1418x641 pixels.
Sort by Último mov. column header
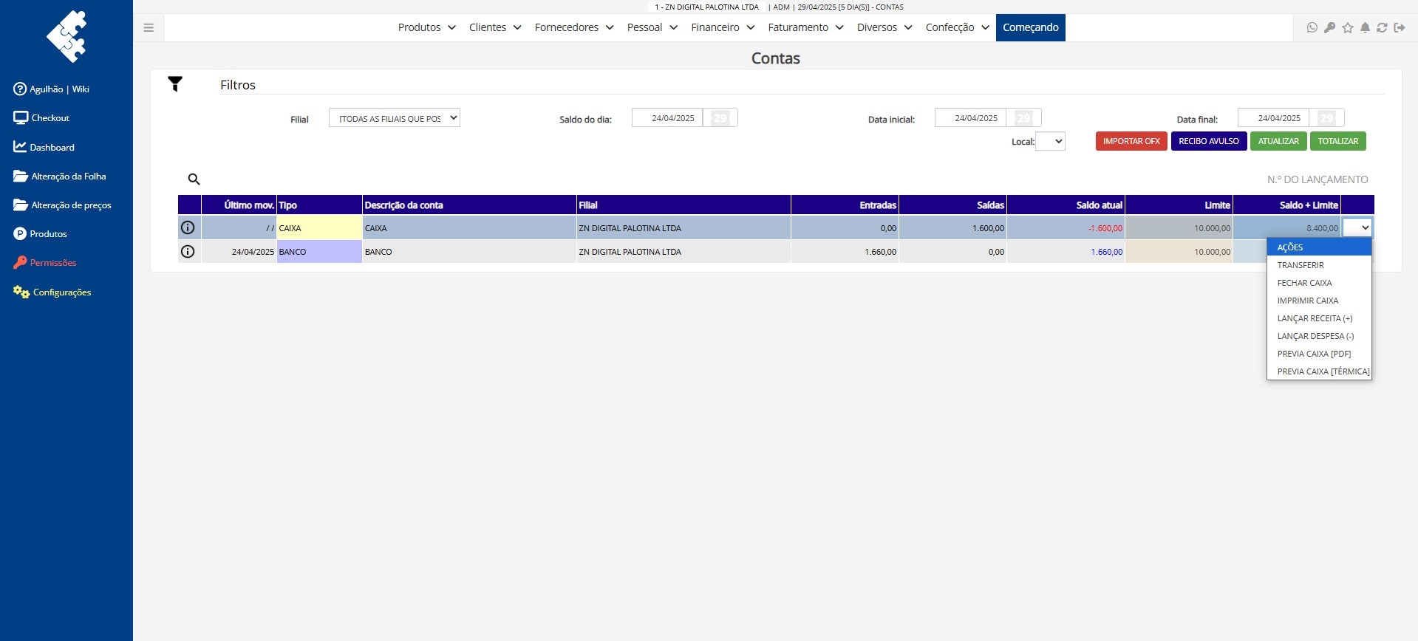[239, 205]
